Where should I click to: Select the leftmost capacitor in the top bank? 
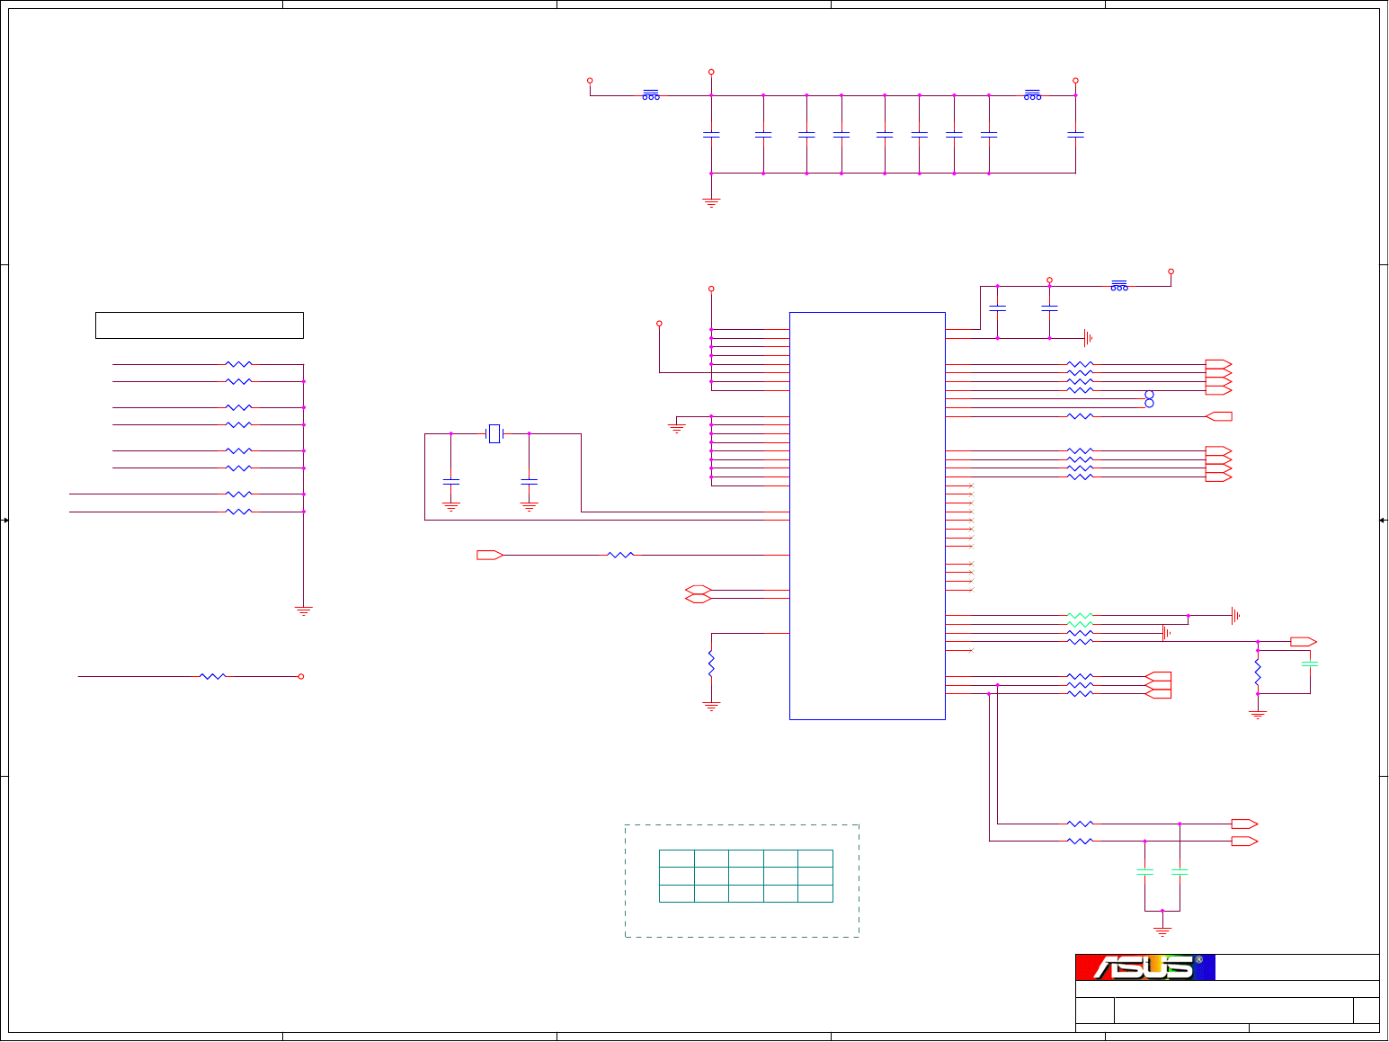pyautogui.click(x=711, y=135)
